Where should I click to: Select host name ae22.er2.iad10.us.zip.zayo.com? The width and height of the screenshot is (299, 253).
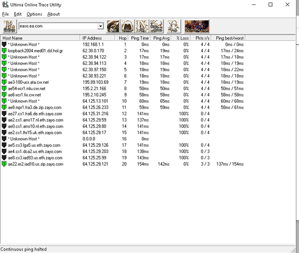click(x=35, y=164)
